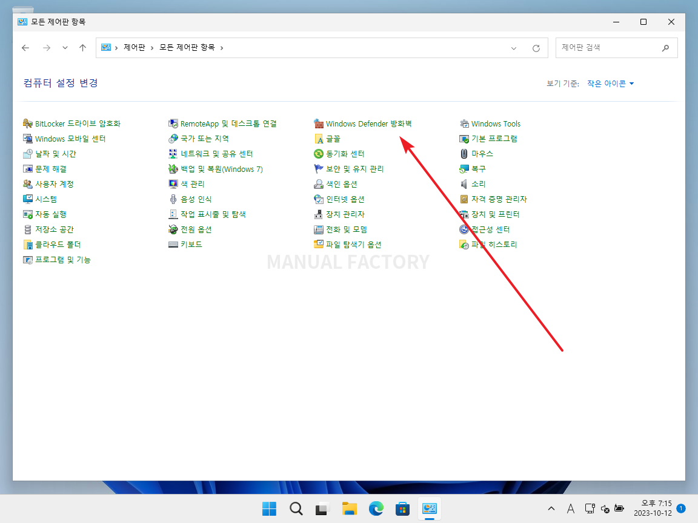Open the 네트워크 및 공유 센터 icon

pyautogui.click(x=173, y=154)
